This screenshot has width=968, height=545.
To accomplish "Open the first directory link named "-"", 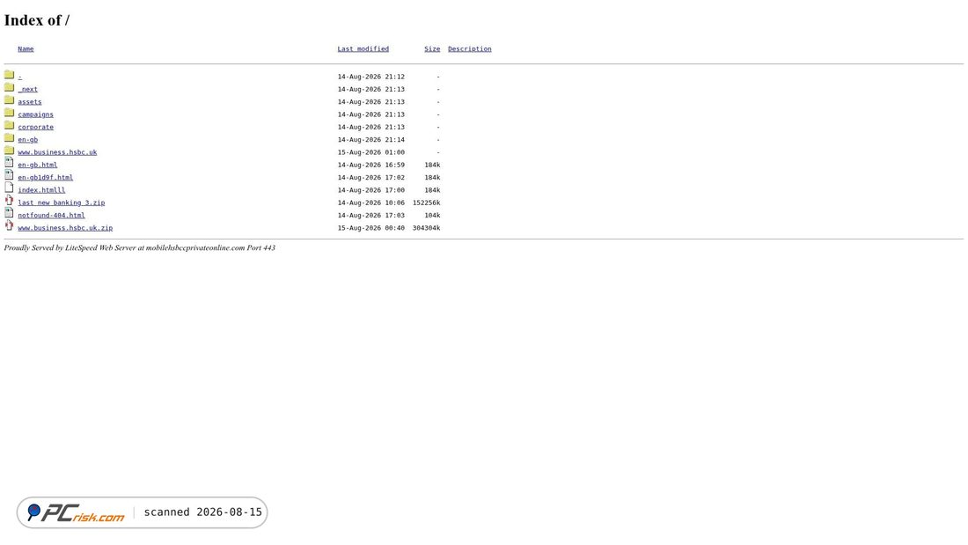I will (x=19, y=77).
